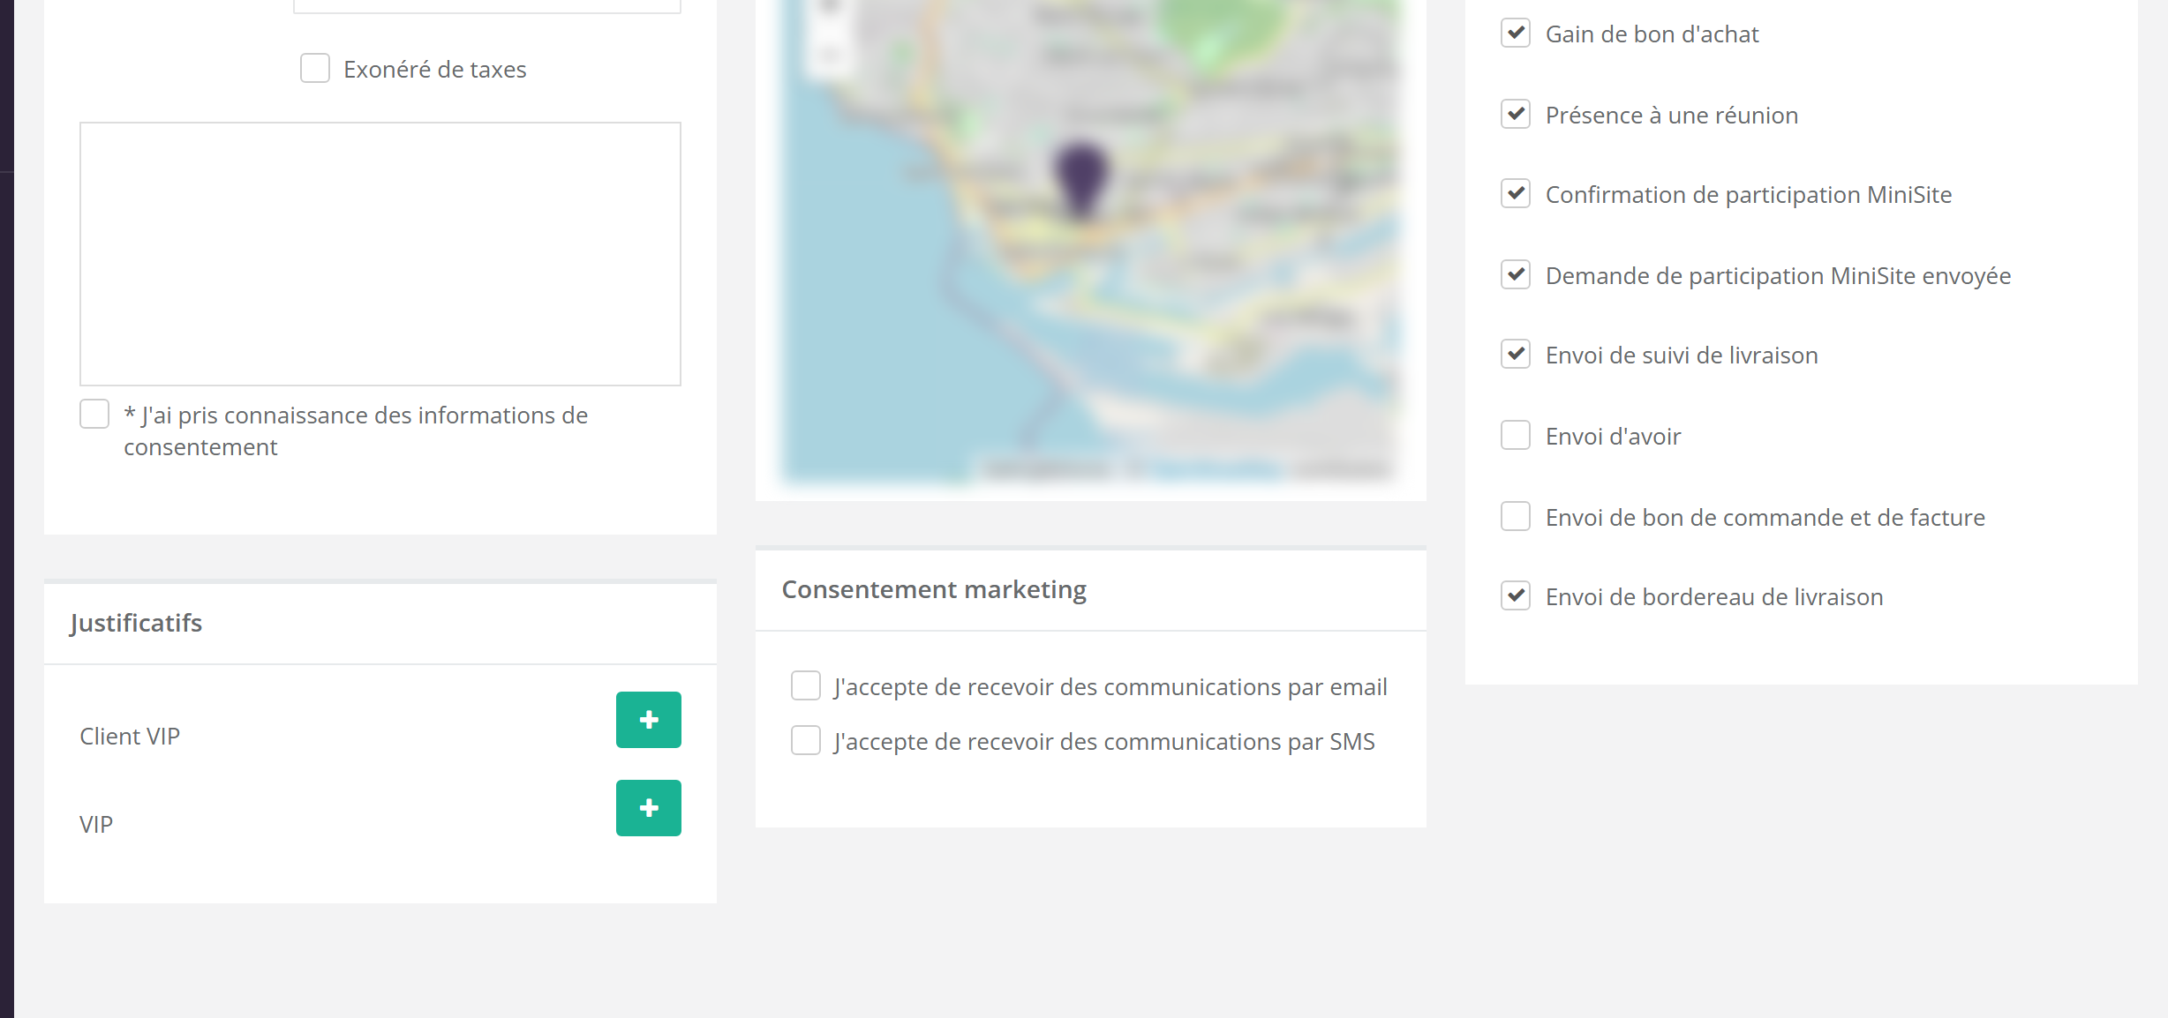Viewport: 2168px width, 1018px height.
Task: Click the Consentement marketing heading
Action: 934,589
